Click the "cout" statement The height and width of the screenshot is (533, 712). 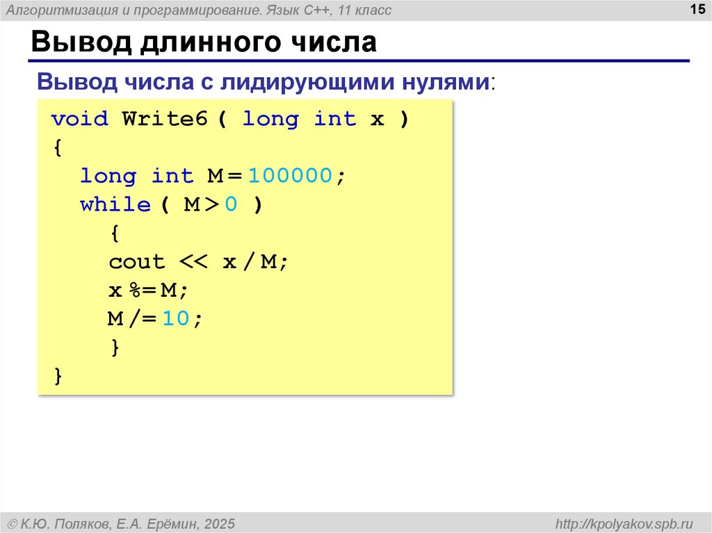(137, 261)
